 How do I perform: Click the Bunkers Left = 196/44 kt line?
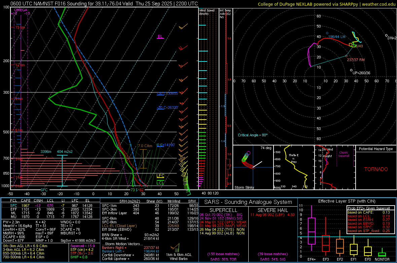[131, 251]
